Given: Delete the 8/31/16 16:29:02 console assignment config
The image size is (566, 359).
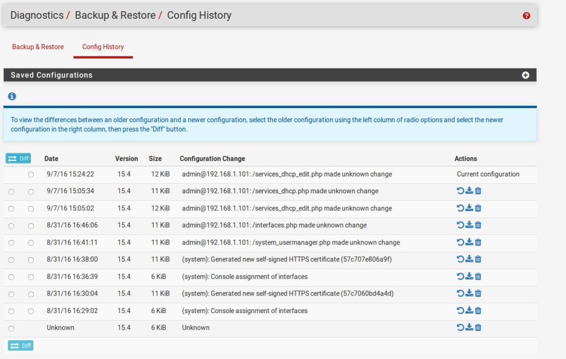Looking at the screenshot, I should point(478,310).
